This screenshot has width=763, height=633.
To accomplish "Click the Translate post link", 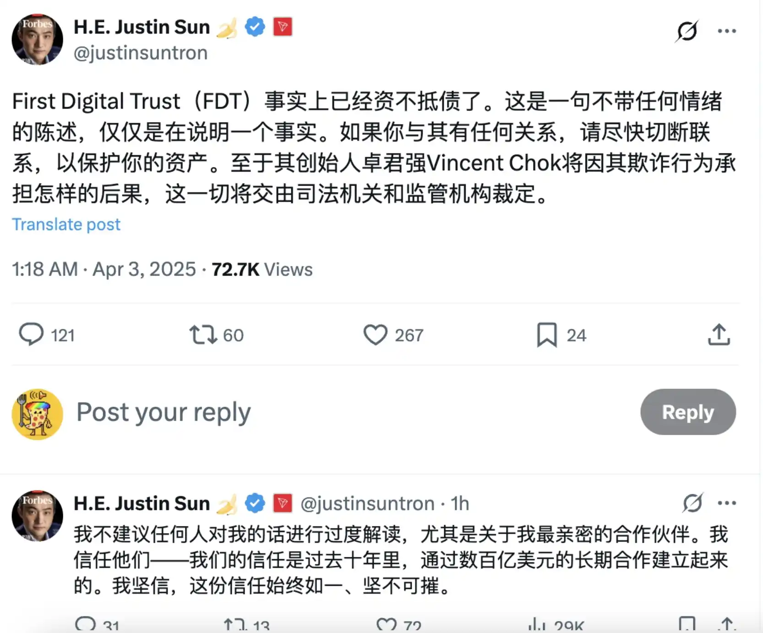I will click(66, 224).
